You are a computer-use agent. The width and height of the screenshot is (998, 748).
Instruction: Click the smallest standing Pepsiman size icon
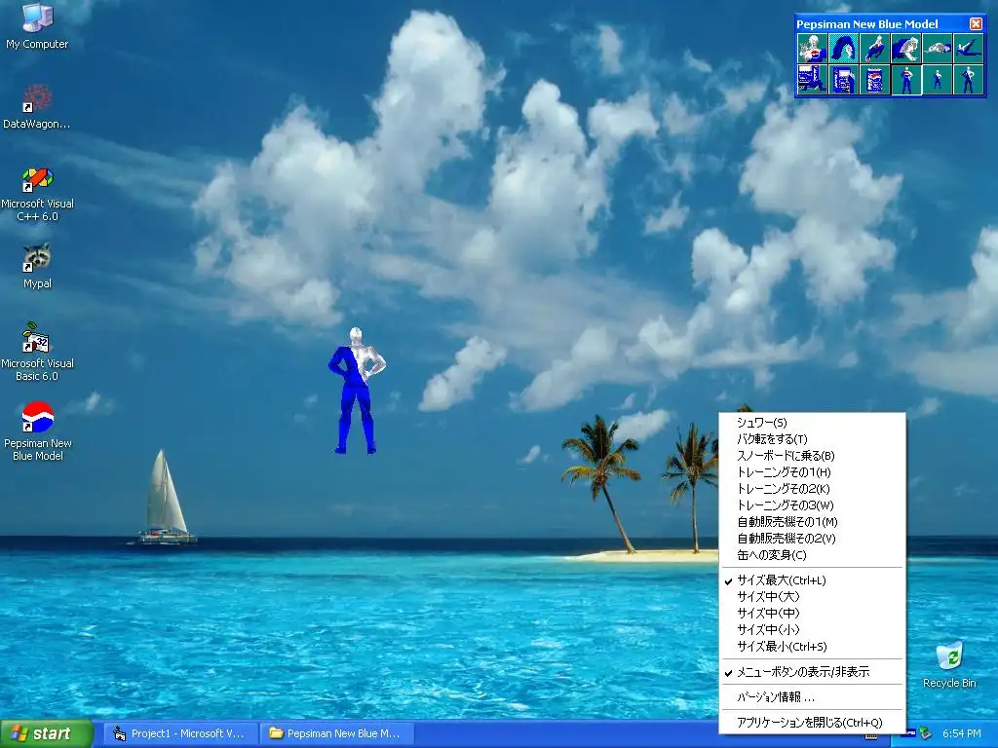tap(938, 80)
